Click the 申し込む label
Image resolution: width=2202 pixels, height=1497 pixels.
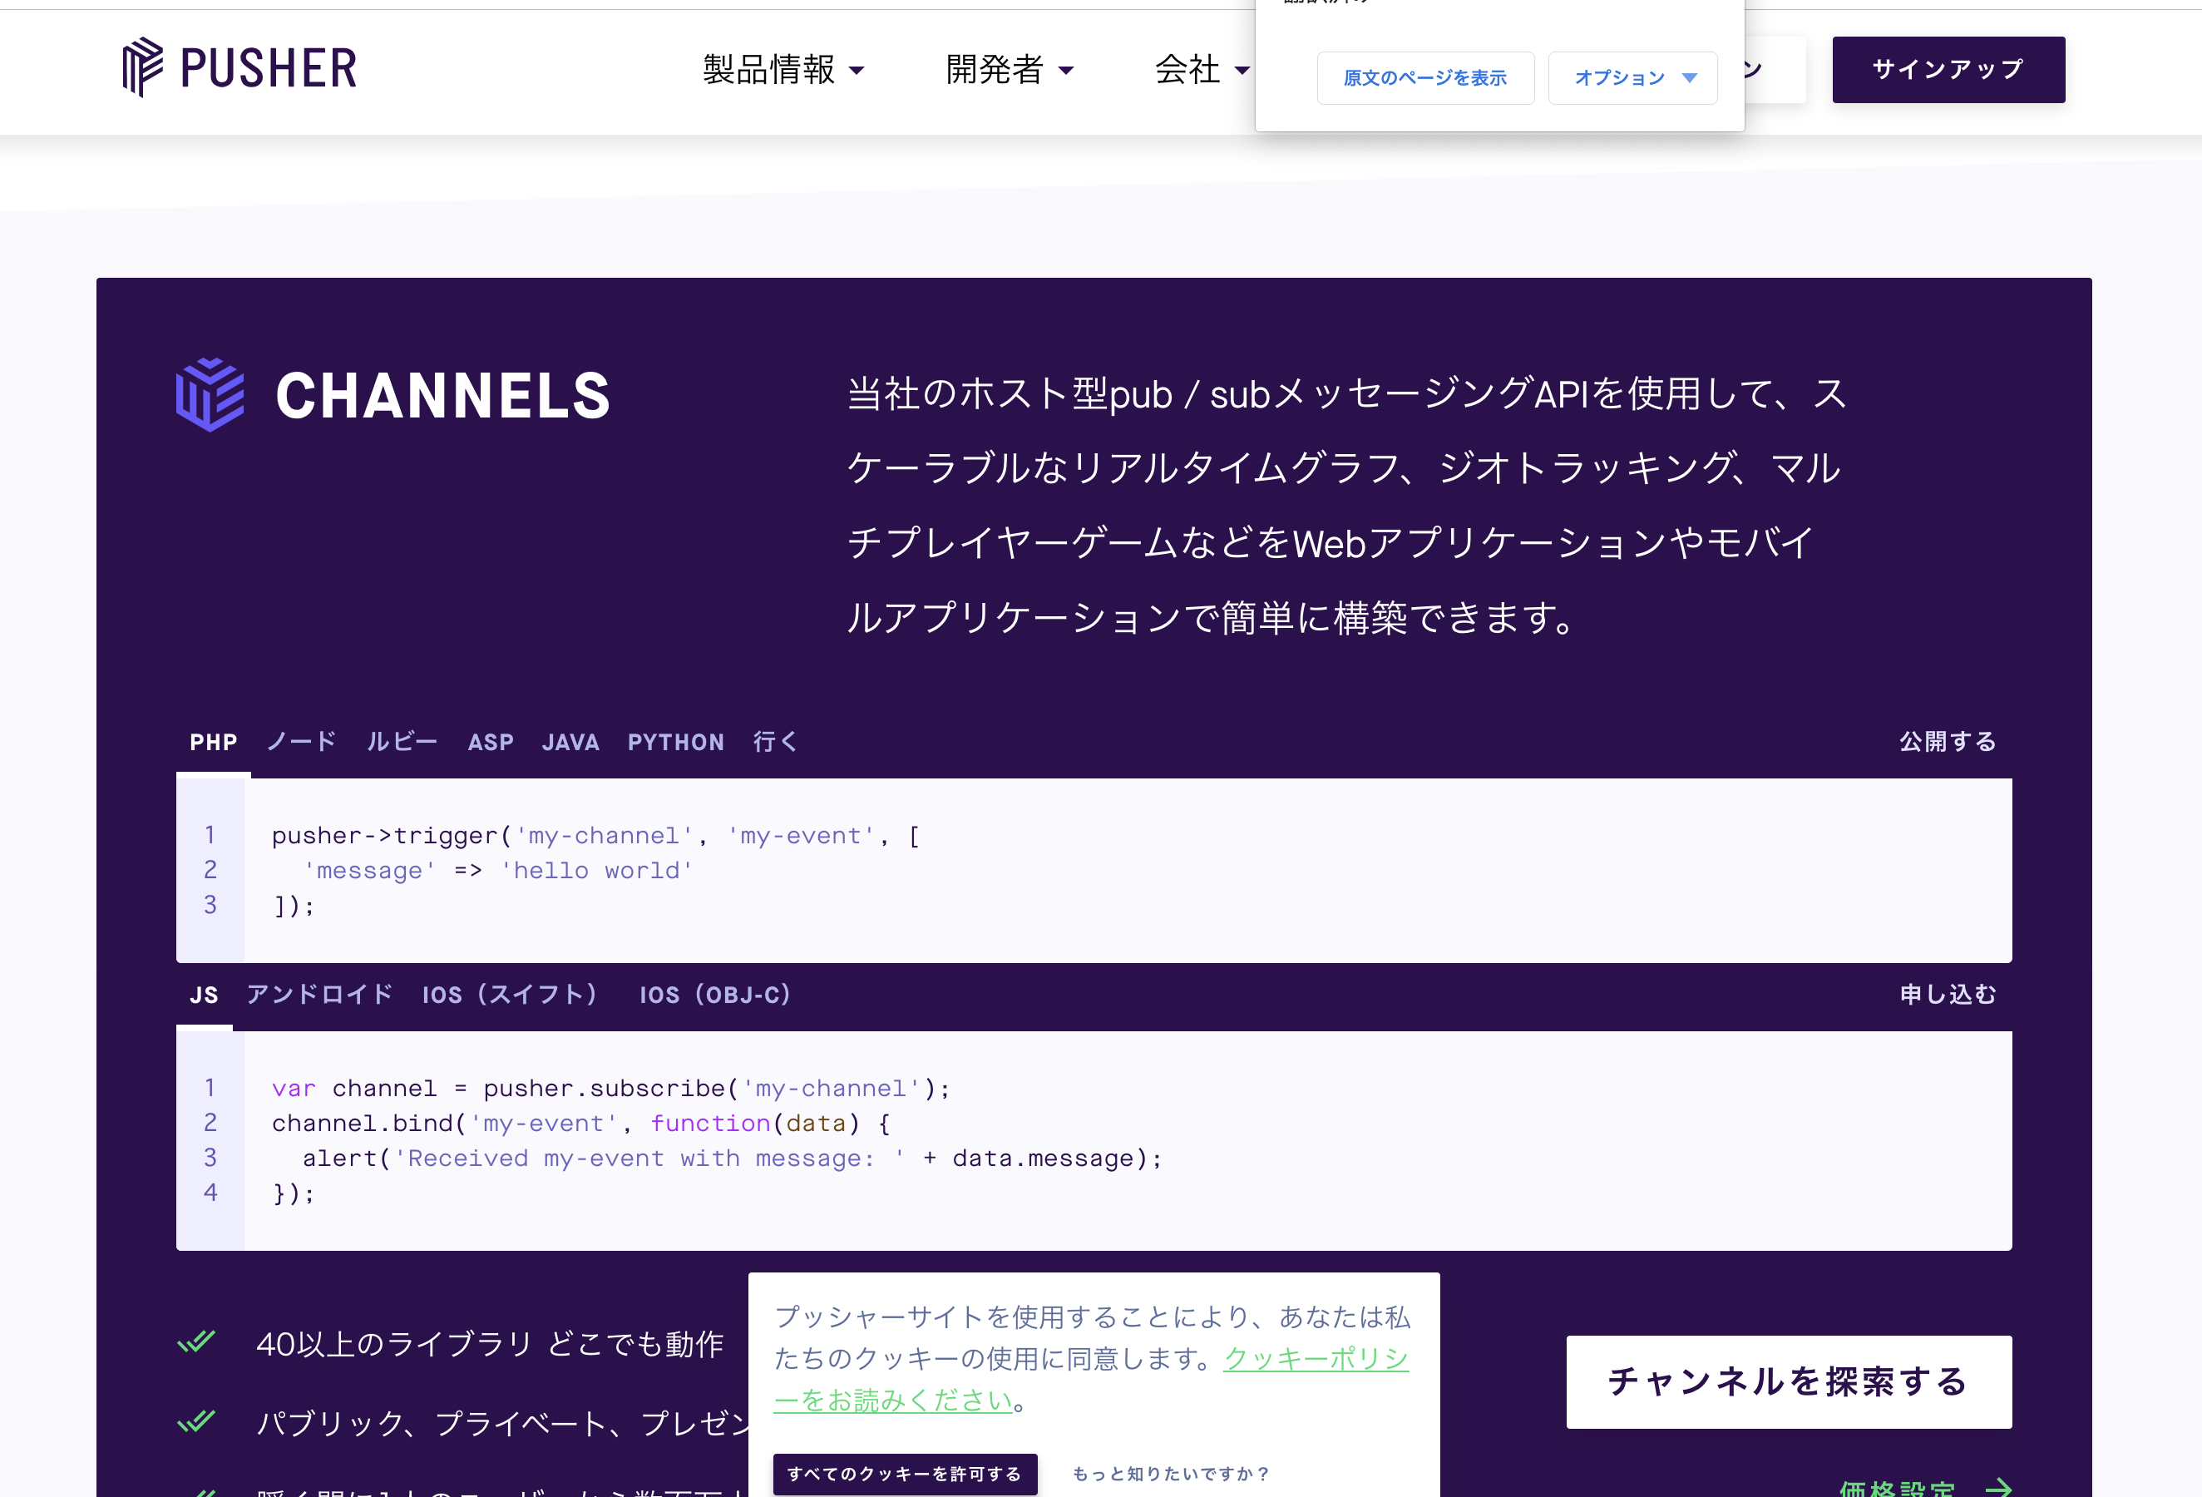1947,995
